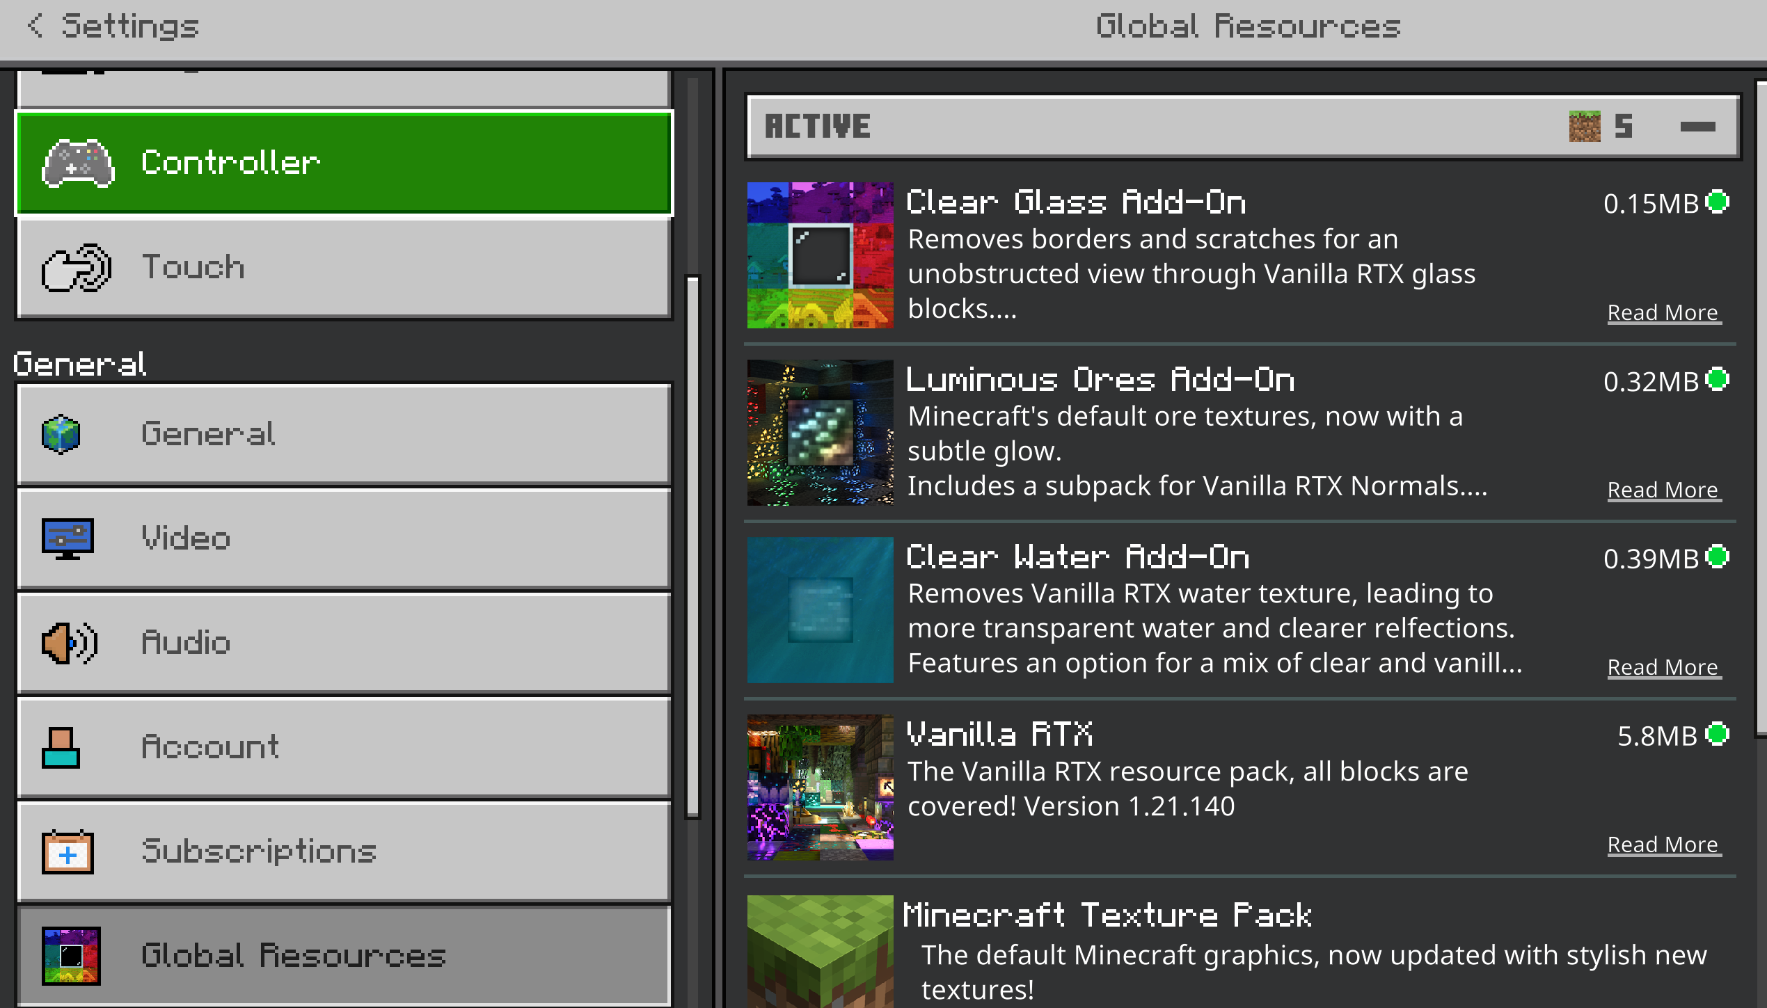1767x1008 pixels.
Task: Click the Touch hand icon
Action: click(x=77, y=268)
